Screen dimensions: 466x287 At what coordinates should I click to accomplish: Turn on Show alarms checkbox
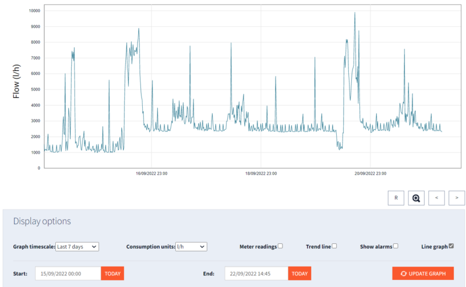pos(396,246)
